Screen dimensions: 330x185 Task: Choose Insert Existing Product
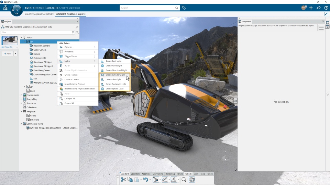point(78,84)
